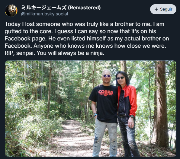Open the ninja avatar profile picture
180x159 pixels.
(x=11, y=11)
